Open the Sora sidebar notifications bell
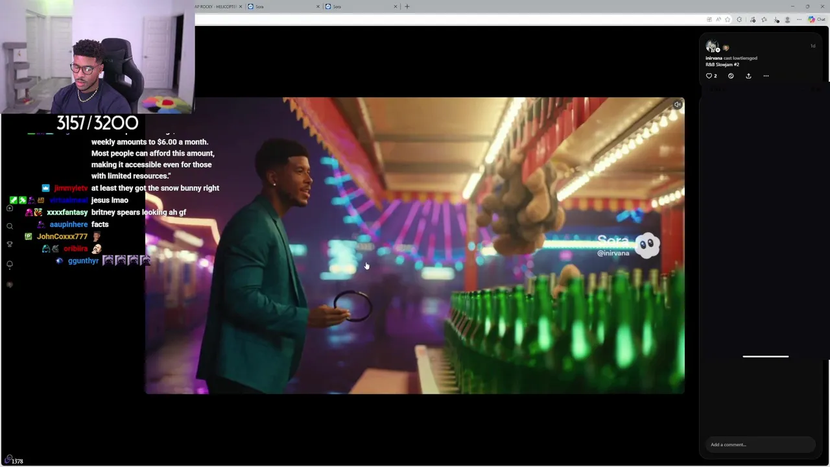 [x=10, y=265]
